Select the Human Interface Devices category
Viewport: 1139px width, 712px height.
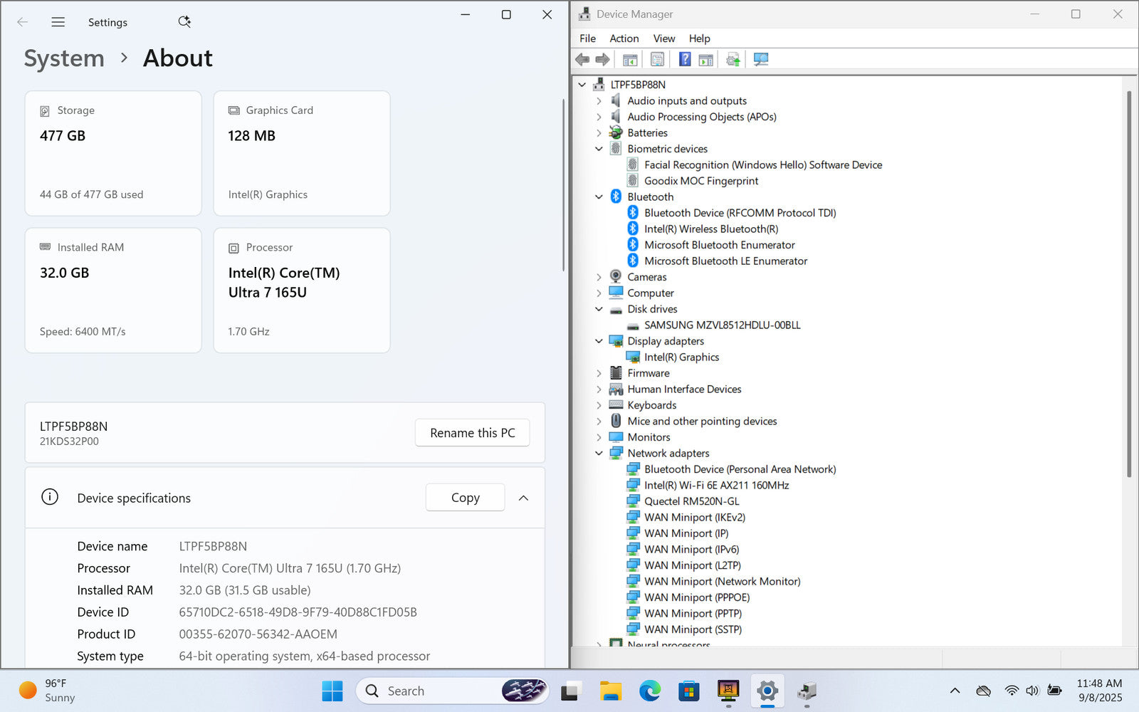point(684,389)
